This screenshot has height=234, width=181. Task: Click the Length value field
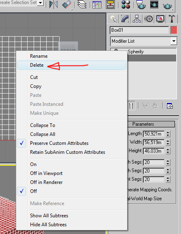tap(154, 134)
